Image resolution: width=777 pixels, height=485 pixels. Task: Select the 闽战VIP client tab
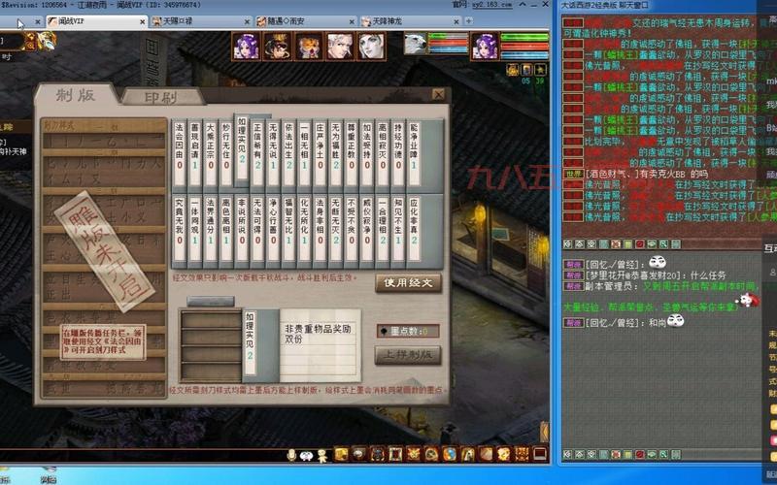[x=96, y=21]
